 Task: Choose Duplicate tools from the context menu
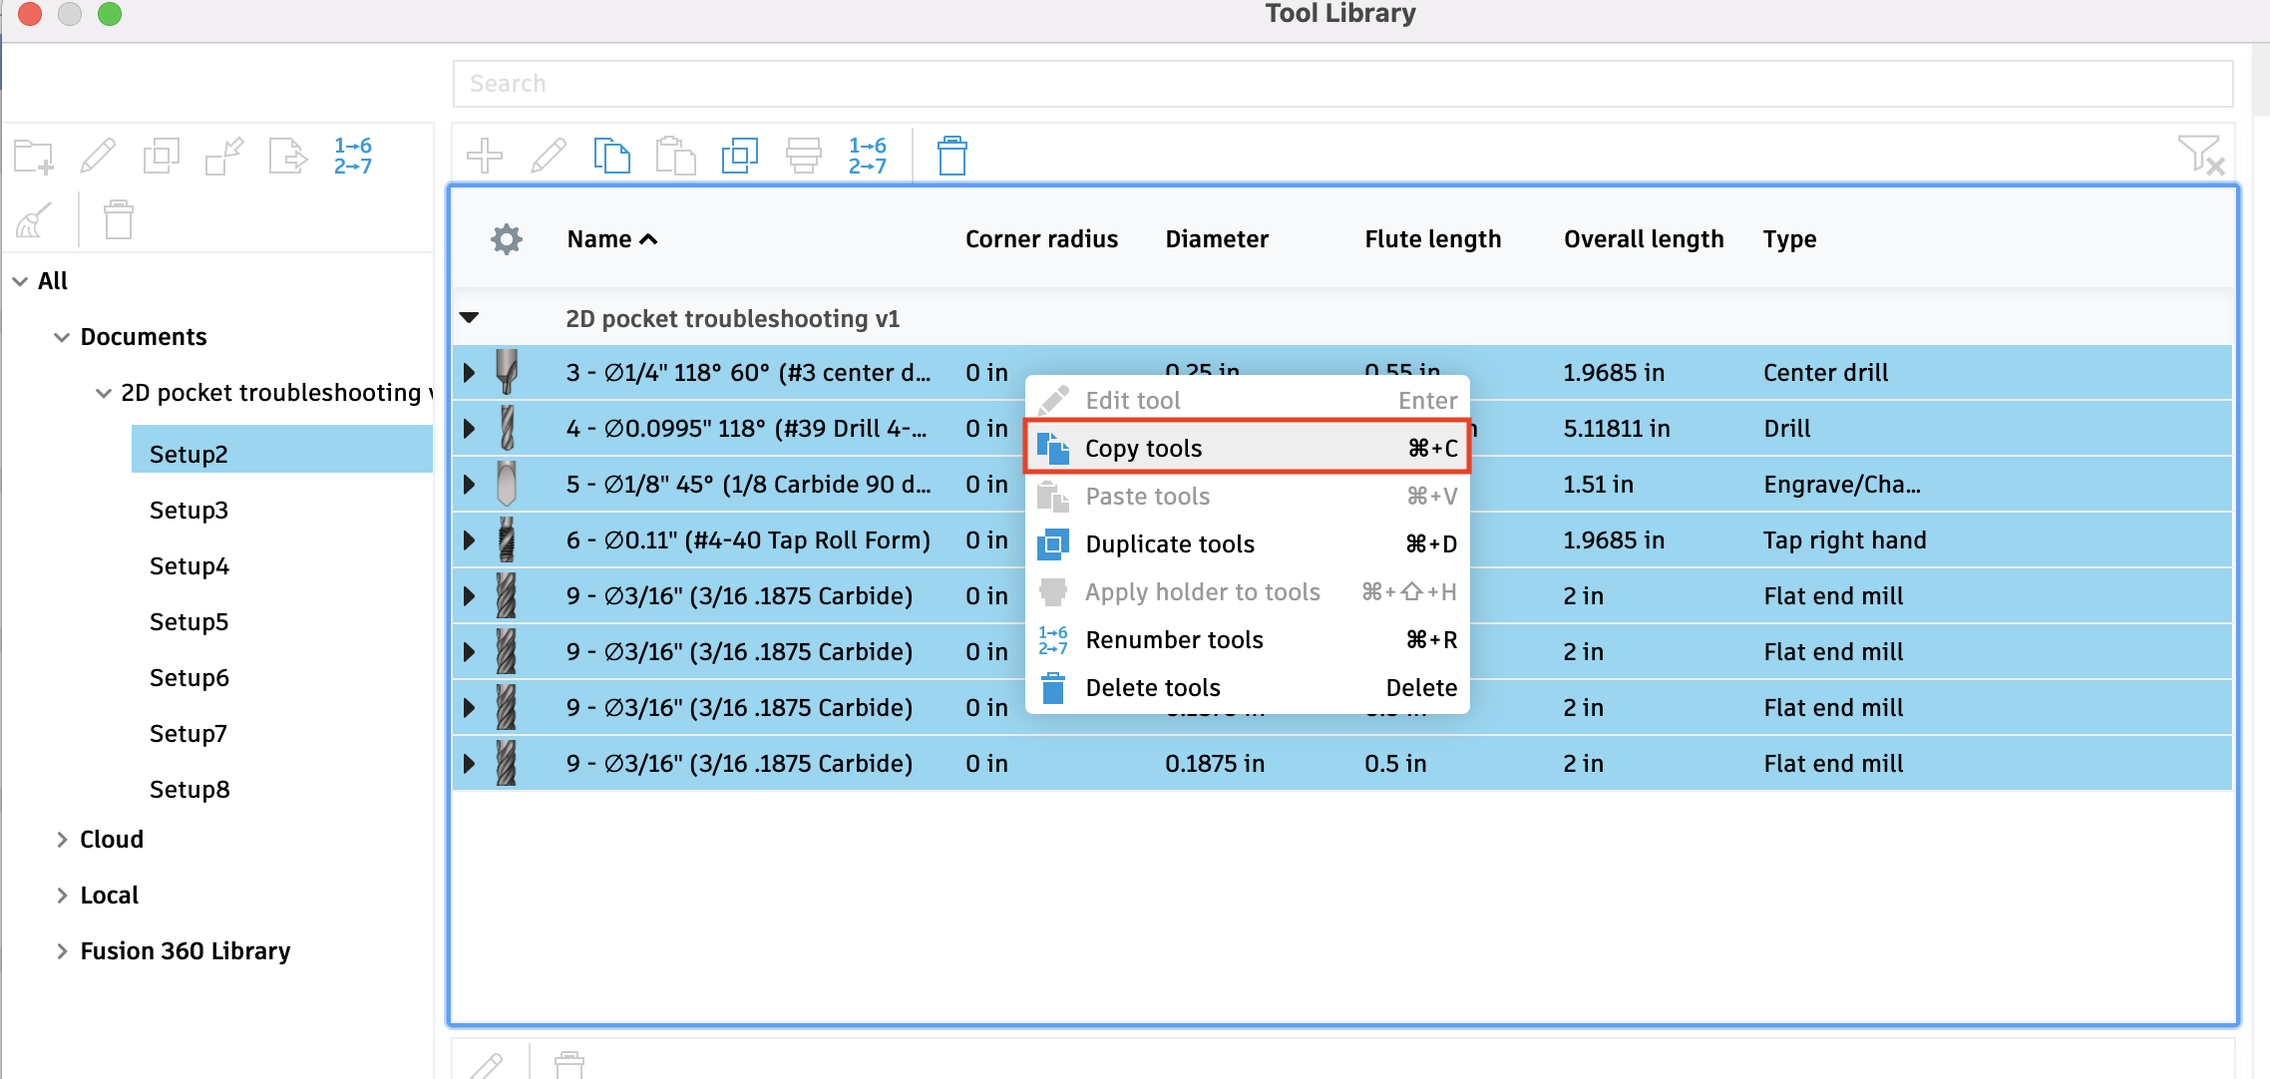pyautogui.click(x=1169, y=543)
